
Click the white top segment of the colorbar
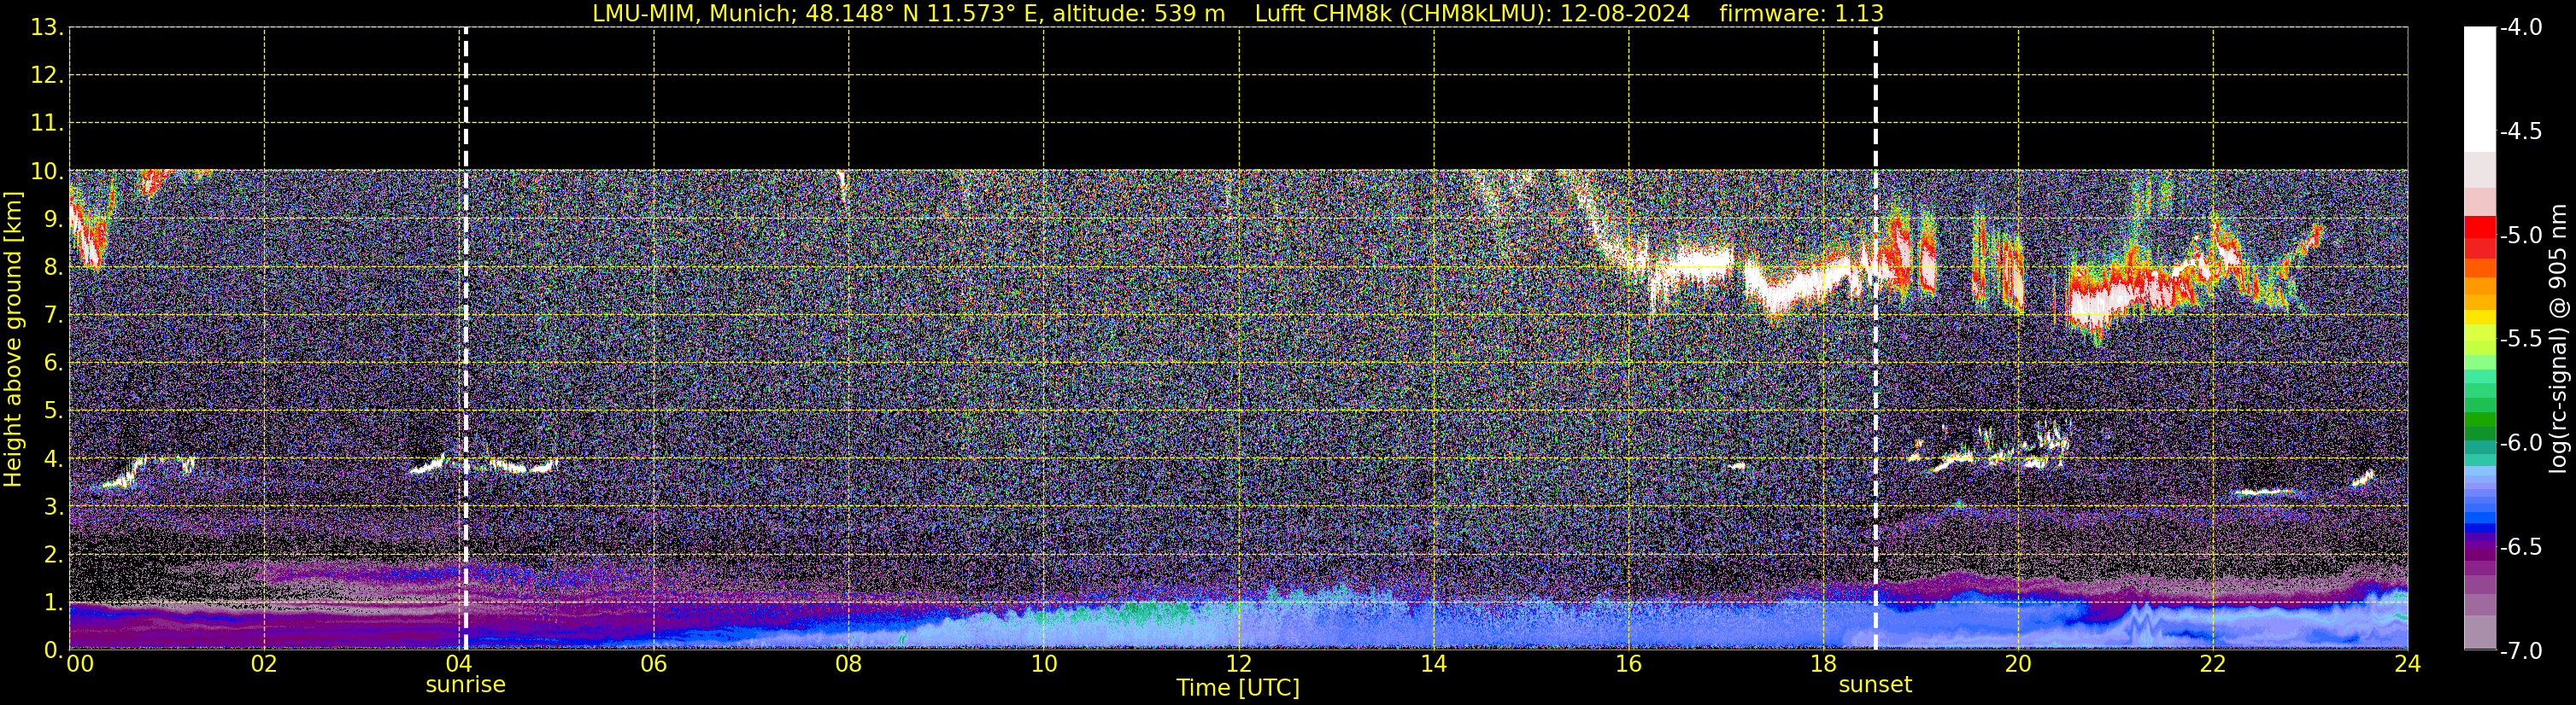tap(2479, 89)
